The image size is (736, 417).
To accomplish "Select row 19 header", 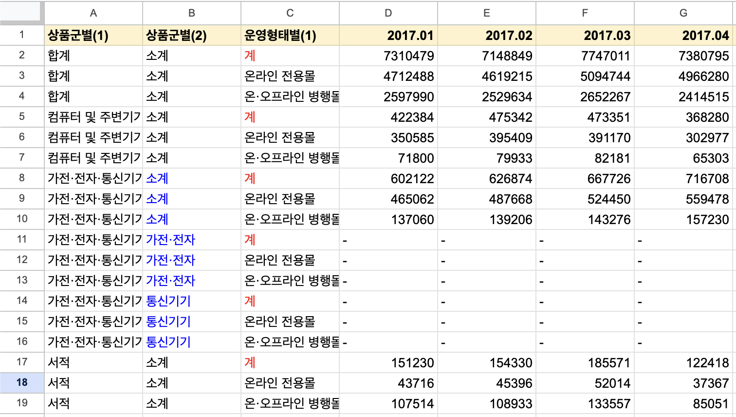I will (22, 403).
